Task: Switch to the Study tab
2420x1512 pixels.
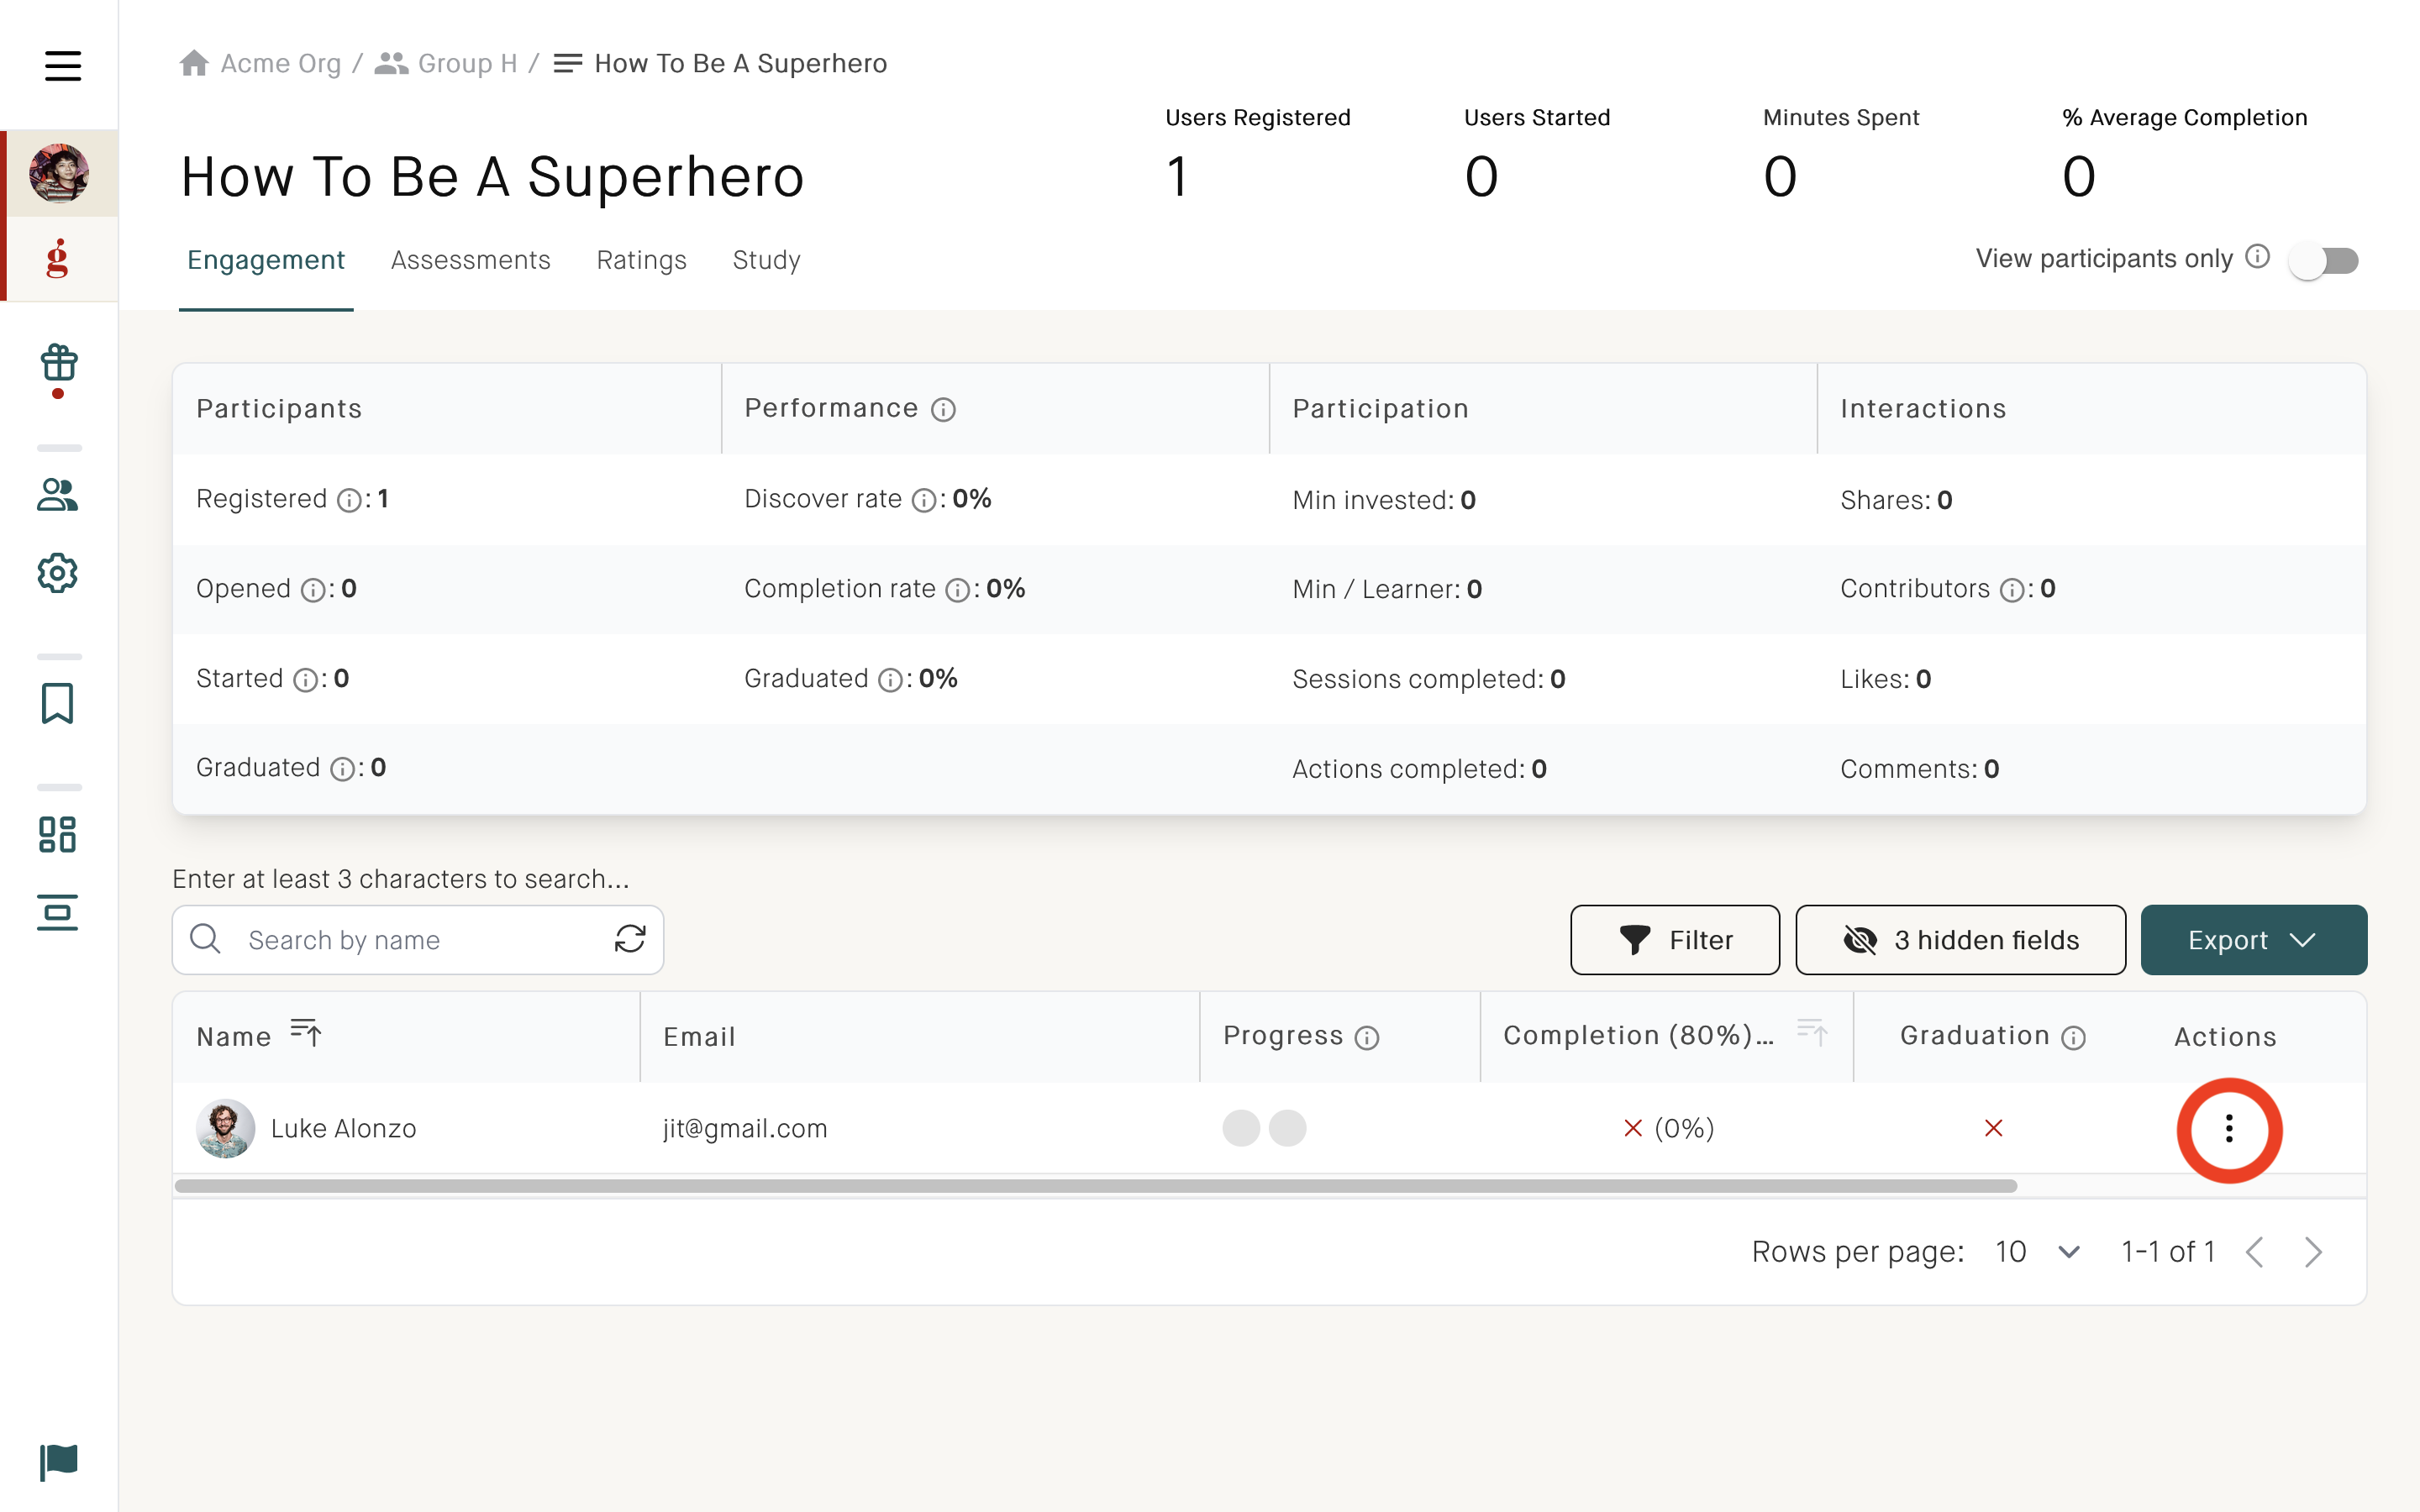Action: tap(766, 260)
